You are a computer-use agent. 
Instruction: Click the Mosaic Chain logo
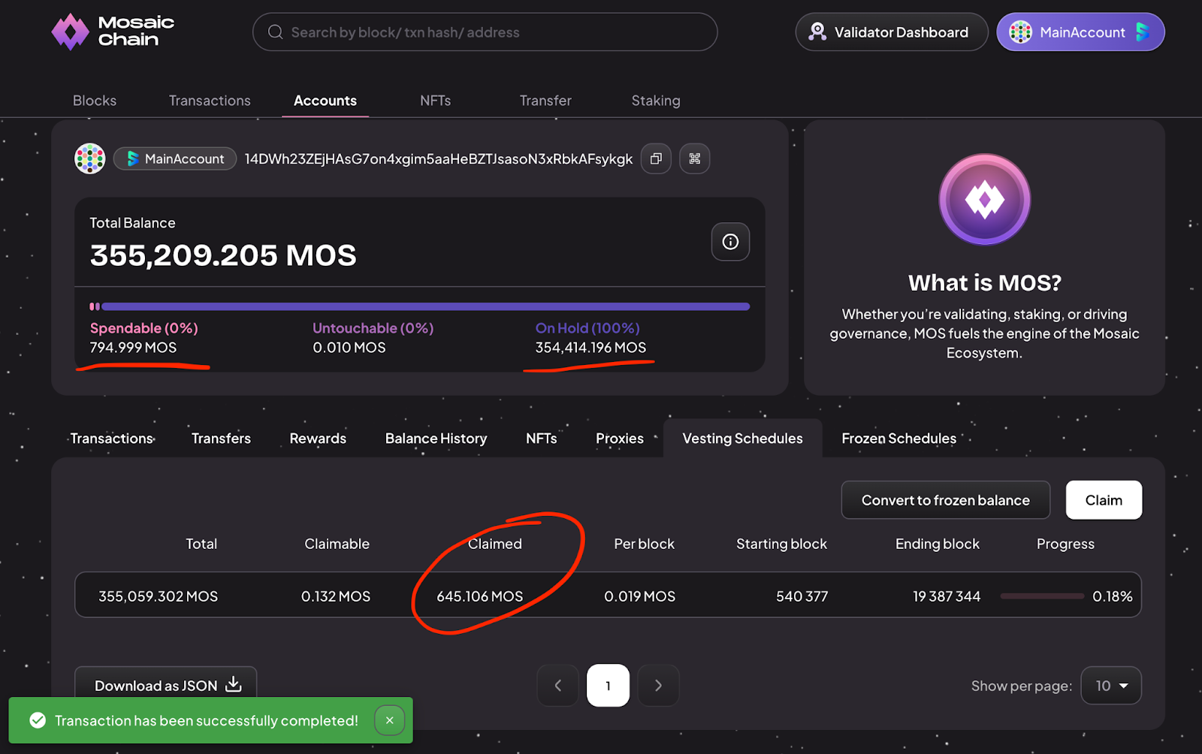click(x=113, y=32)
